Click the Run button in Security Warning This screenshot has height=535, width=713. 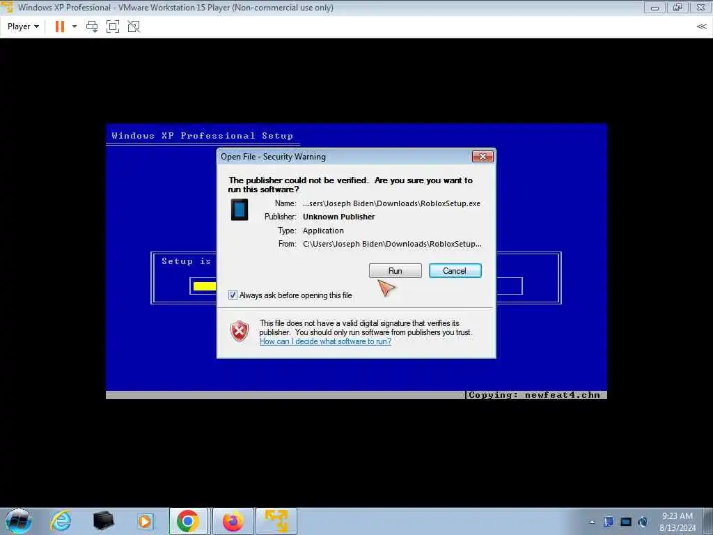click(x=395, y=271)
